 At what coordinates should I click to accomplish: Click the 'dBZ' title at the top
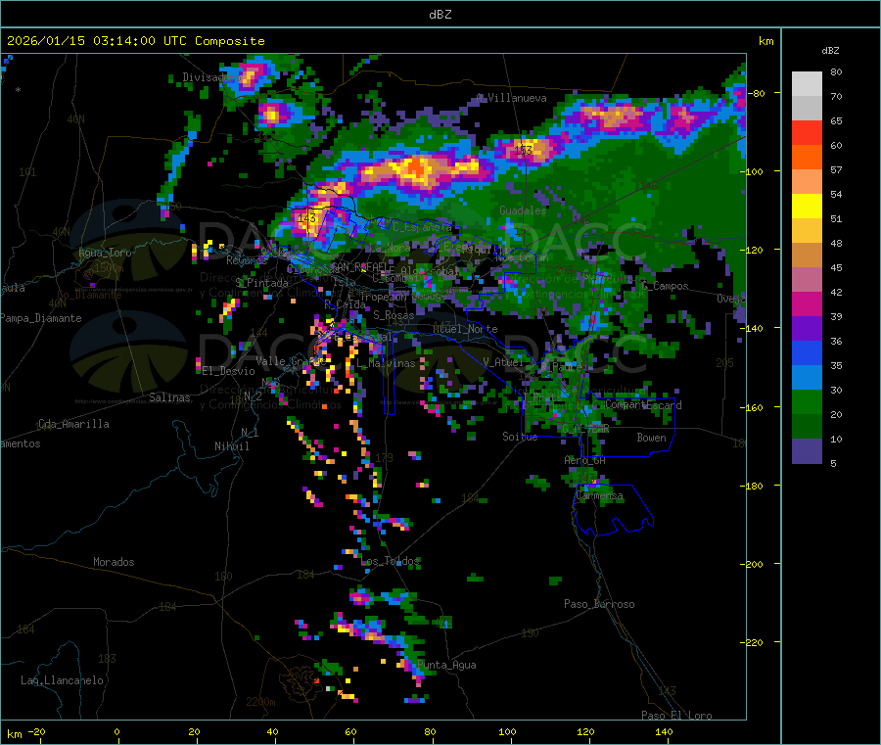click(440, 15)
